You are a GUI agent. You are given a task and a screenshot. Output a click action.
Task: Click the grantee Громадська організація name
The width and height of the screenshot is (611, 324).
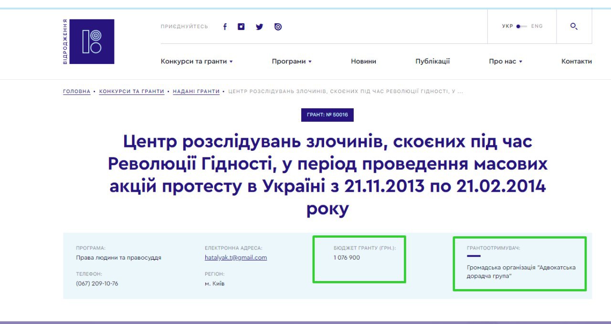point(521,272)
